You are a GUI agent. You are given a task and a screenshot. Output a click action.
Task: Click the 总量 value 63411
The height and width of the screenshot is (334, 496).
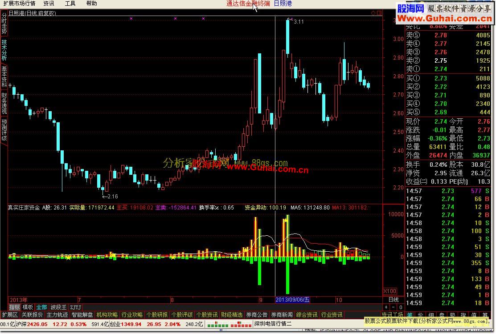pos(438,147)
